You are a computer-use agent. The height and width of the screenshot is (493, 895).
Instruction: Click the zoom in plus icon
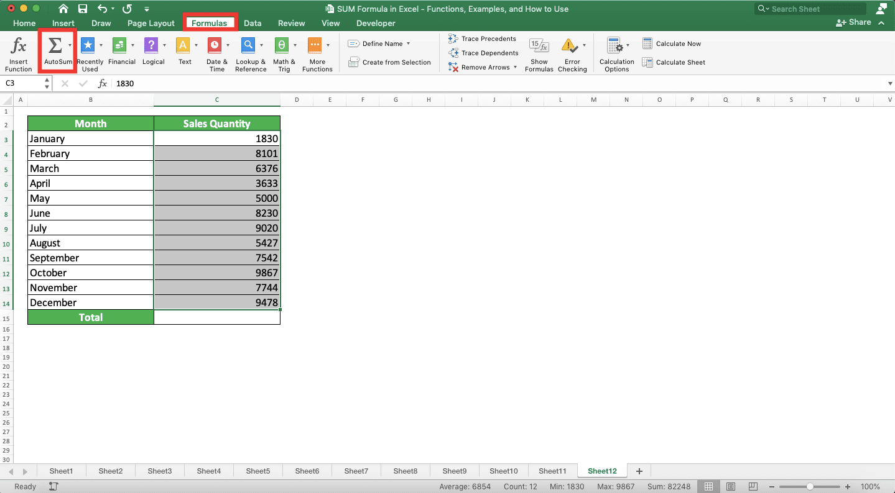tap(848, 487)
